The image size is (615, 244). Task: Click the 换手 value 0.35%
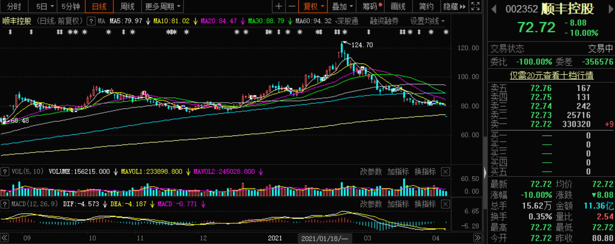[x=541, y=217]
